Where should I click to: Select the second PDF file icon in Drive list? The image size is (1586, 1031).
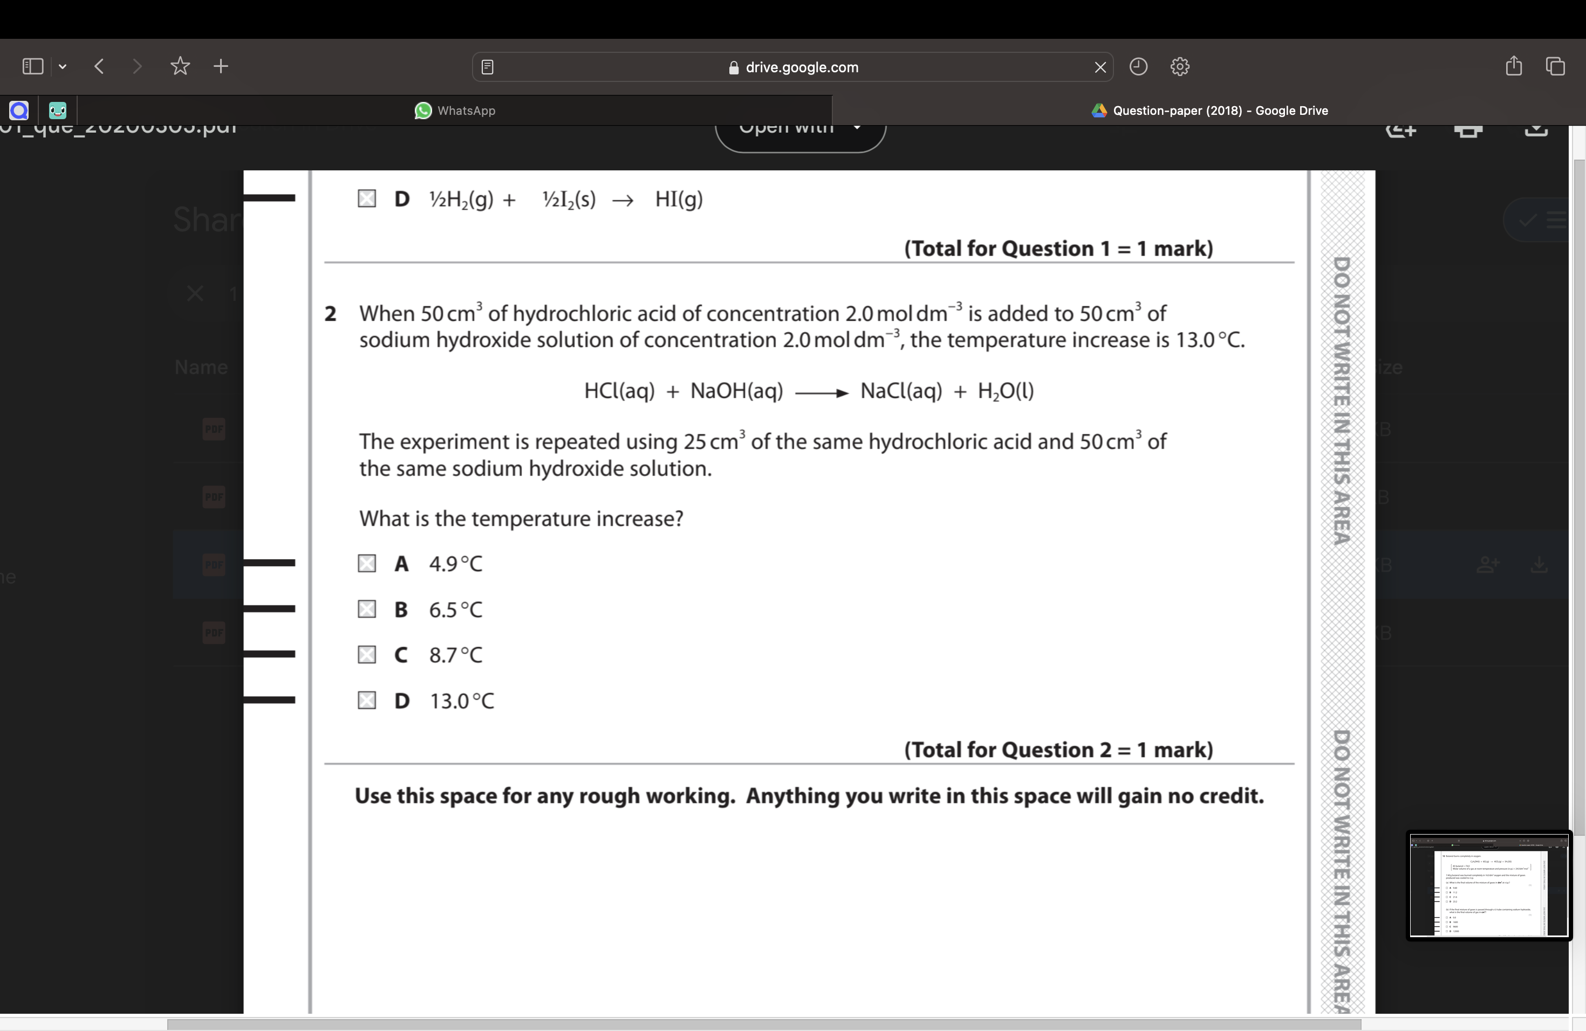(x=214, y=496)
